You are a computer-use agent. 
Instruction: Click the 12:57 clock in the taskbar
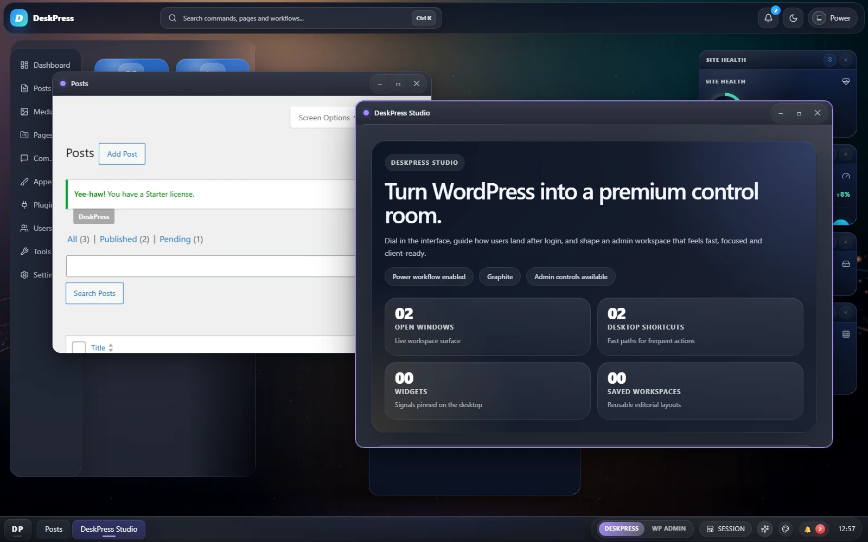pos(846,529)
